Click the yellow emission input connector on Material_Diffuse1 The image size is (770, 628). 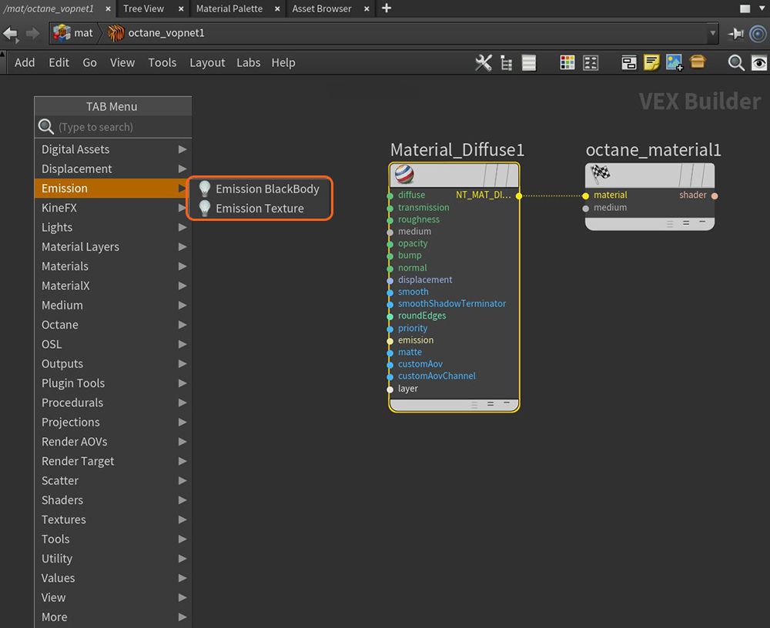click(x=390, y=340)
